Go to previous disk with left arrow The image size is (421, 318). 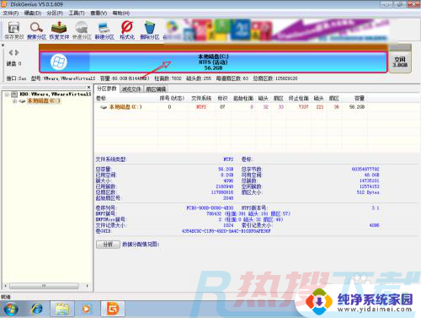coord(11,52)
